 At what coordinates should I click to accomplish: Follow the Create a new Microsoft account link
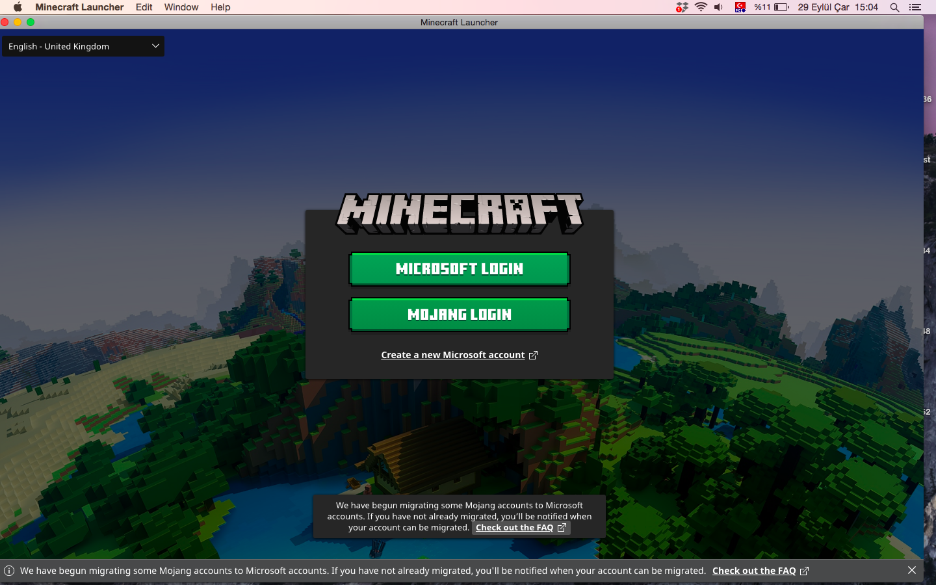[x=459, y=355]
